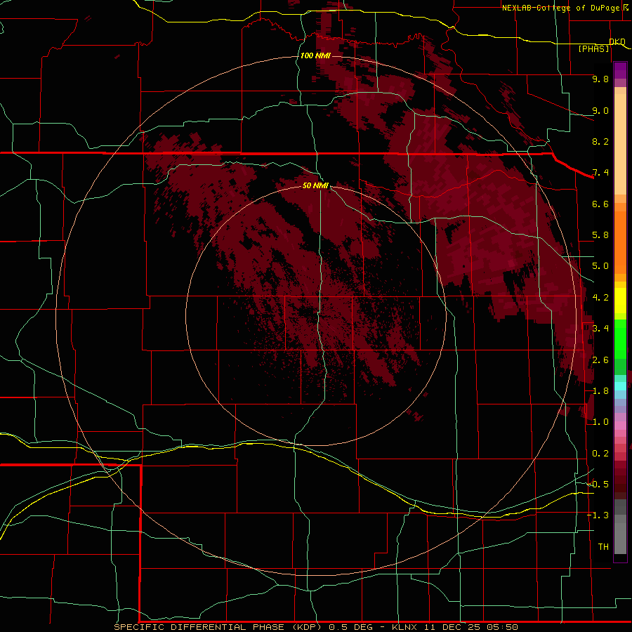The height and width of the screenshot is (632, 632).
Task: Pick the yellow segment of the color scale
Action: pyautogui.click(x=620, y=301)
